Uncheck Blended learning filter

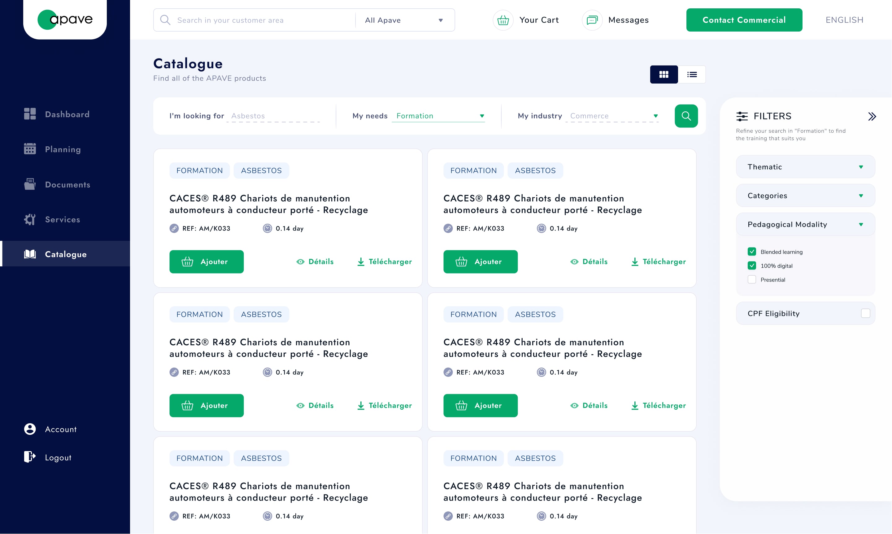point(751,252)
